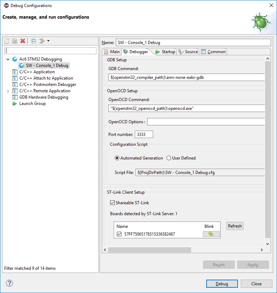Image resolution: width=277 pixels, height=293 pixels.
Task: Expand the C/C++ Remote Application node
Action: pos(8,91)
